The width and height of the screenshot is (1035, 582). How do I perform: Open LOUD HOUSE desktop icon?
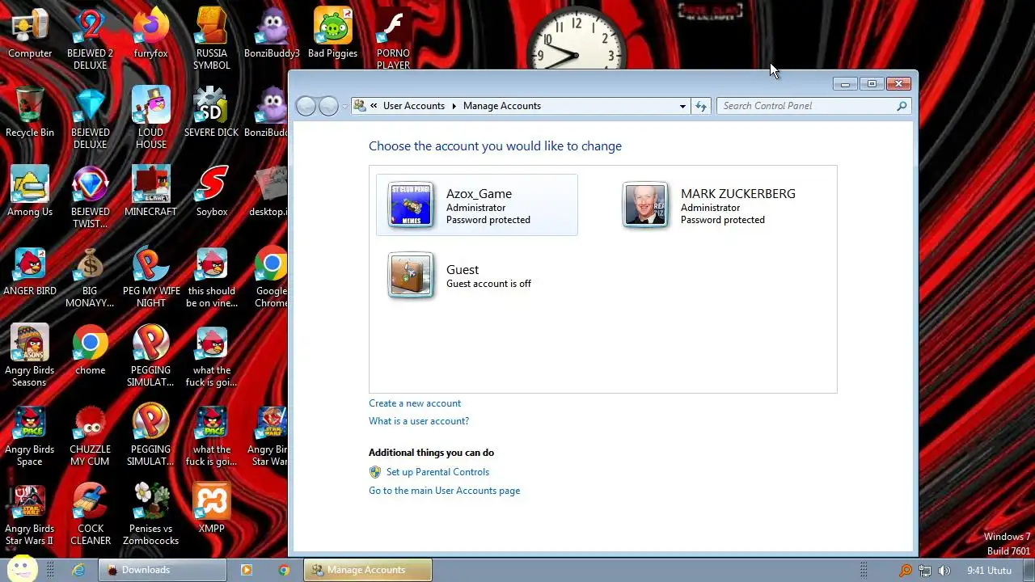point(150,118)
